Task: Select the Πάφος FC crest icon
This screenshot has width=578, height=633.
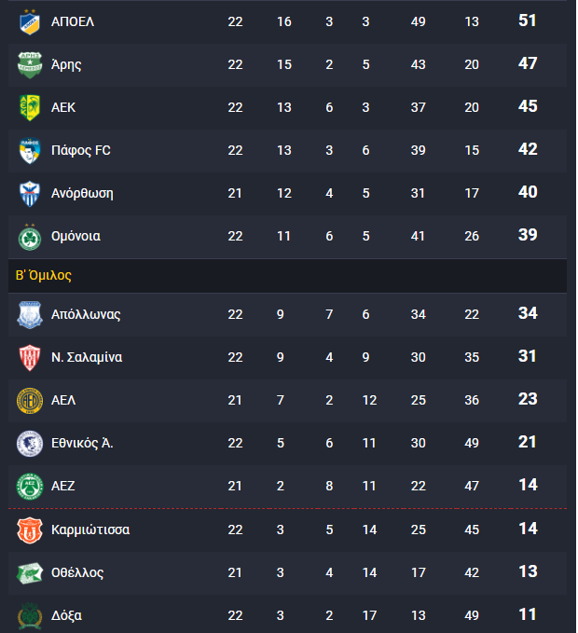Action: point(30,151)
